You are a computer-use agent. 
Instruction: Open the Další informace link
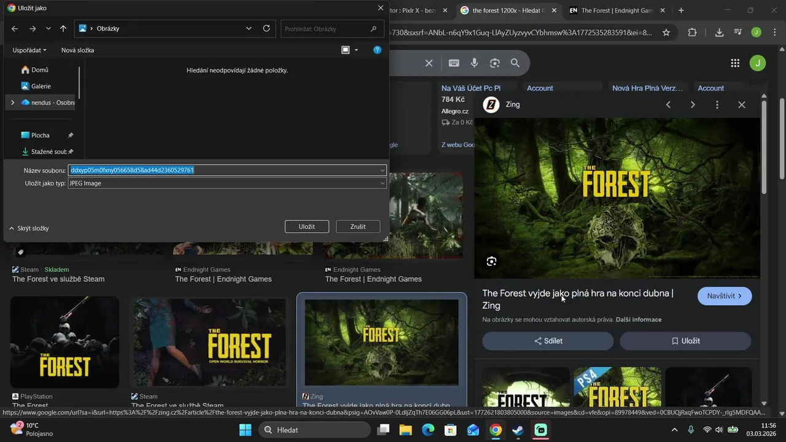tap(639, 320)
